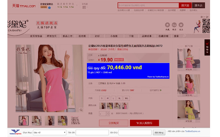Open the 下装 nav tab

(x=131, y=36)
